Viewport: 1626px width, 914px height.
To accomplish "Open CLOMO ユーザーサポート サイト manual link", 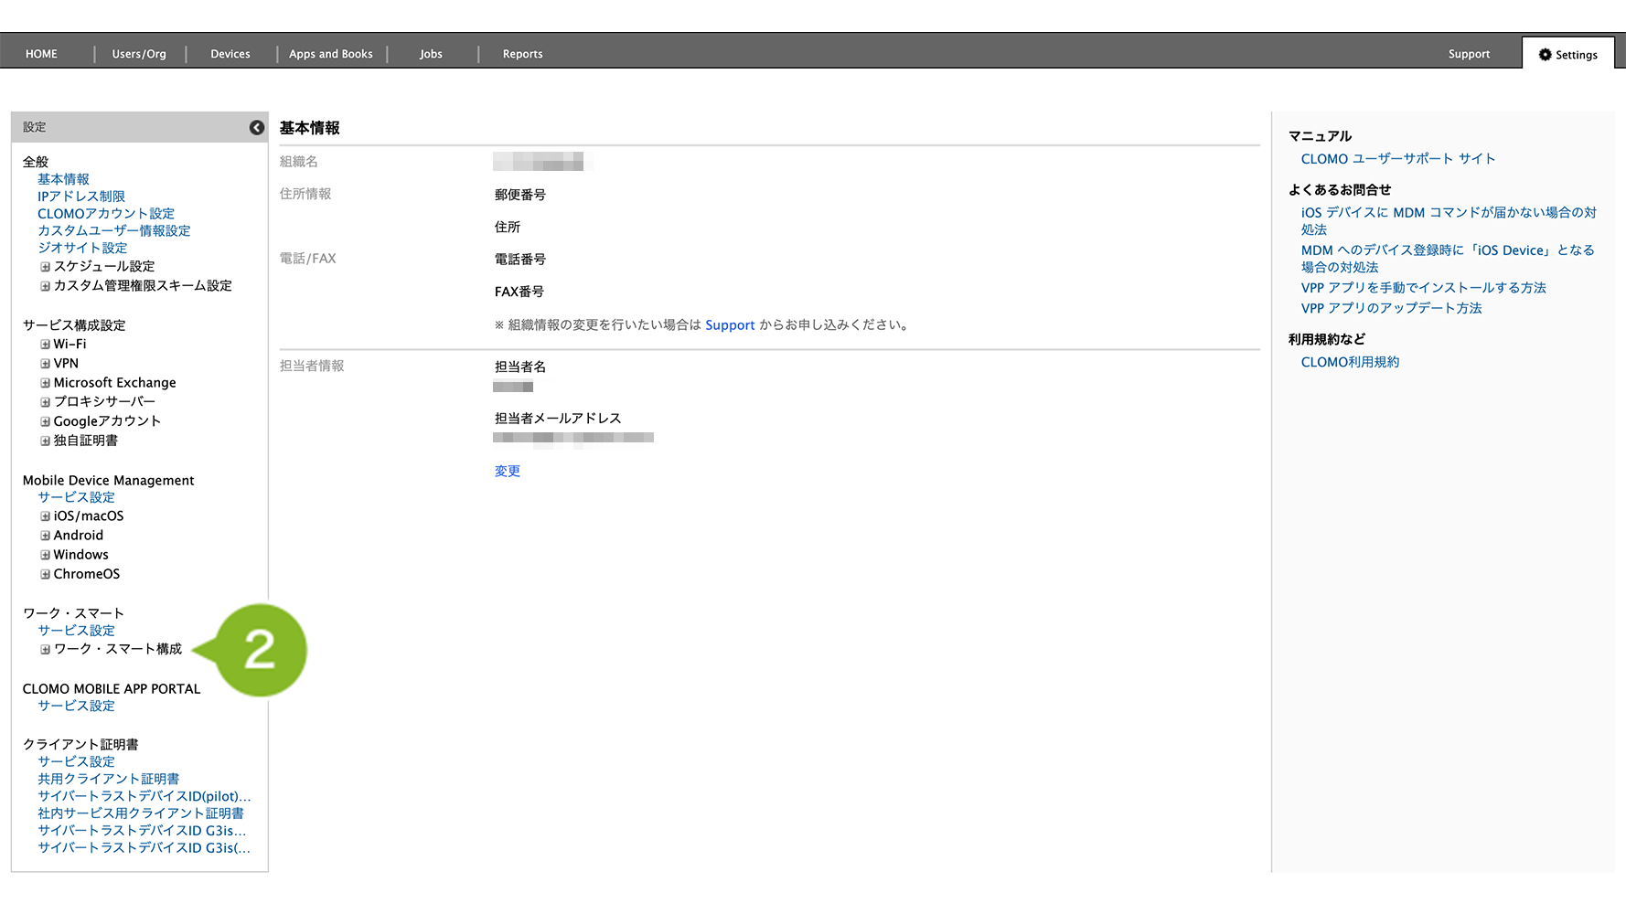I will coord(1397,159).
